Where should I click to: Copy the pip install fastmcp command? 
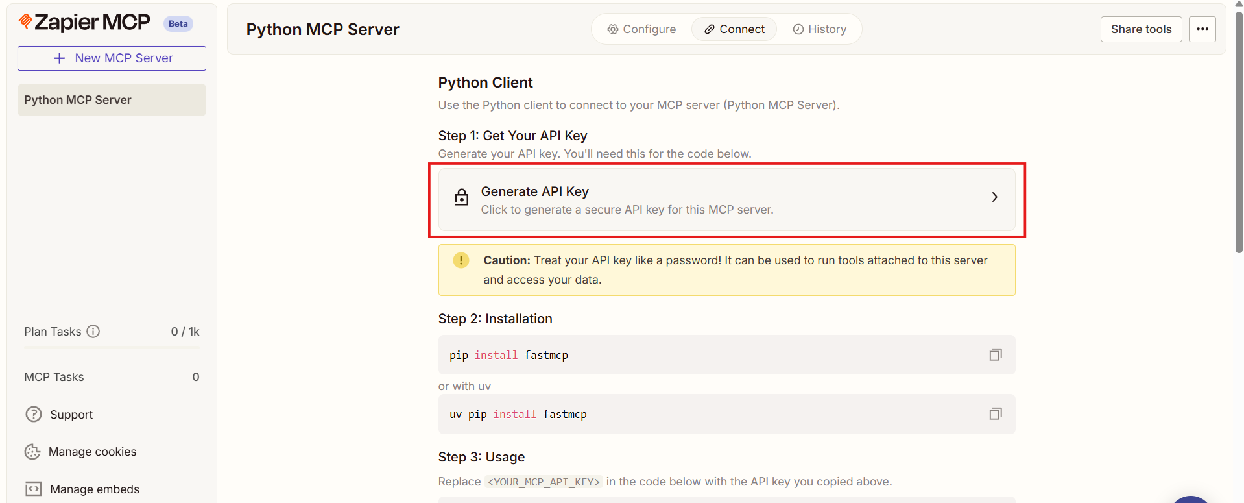coord(995,354)
